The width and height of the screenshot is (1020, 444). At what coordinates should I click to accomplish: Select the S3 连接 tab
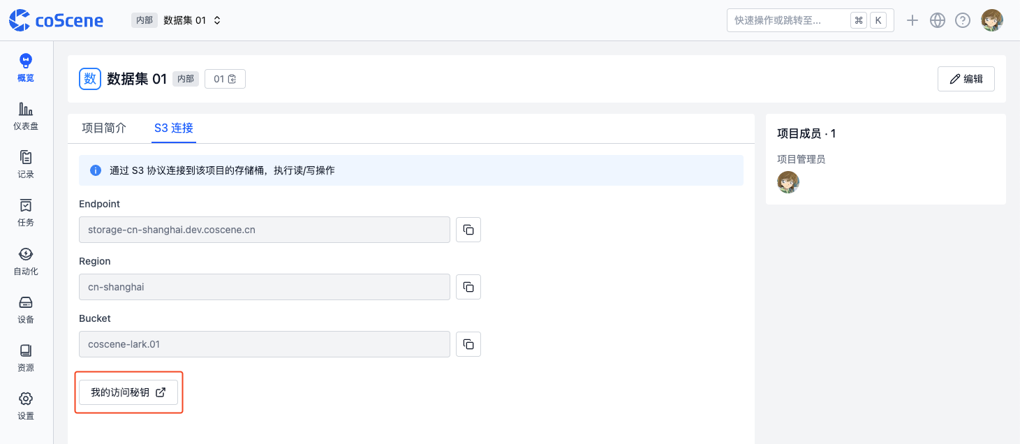[174, 128]
